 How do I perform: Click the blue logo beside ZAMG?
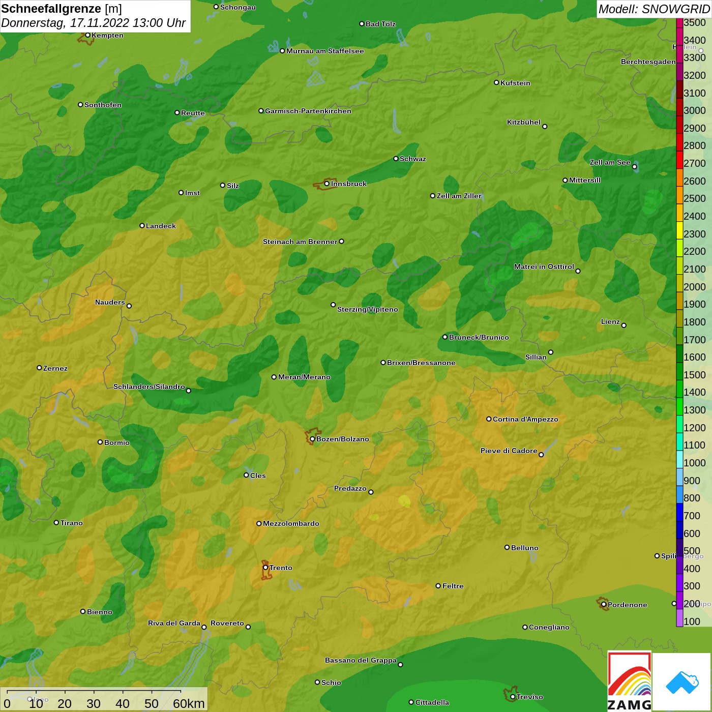click(682, 681)
